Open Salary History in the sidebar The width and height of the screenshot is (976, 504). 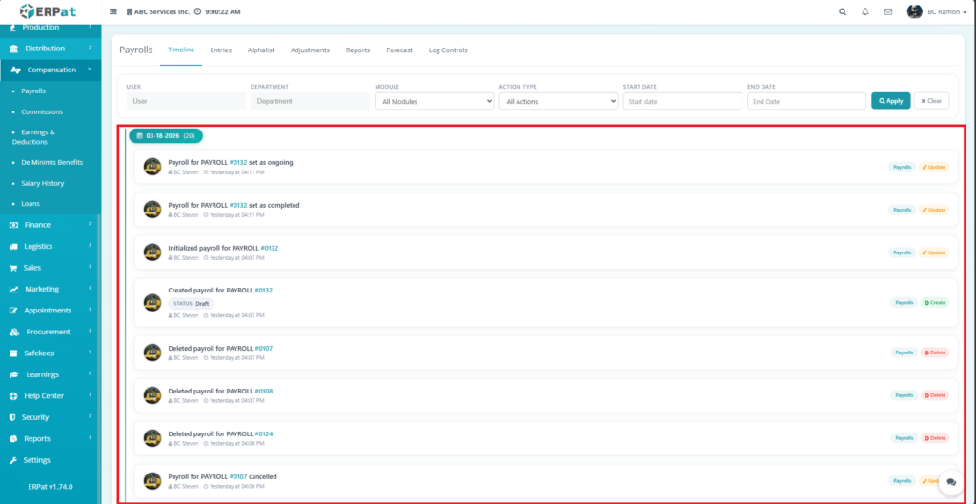click(x=43, y=183)
